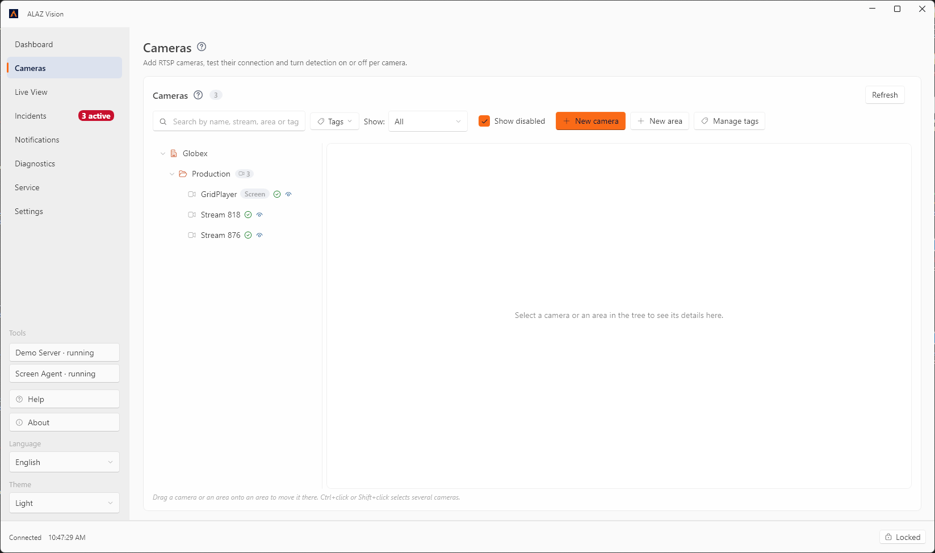Click the camera icon of GridPlayer row
Viewport: 935px width, 553px height.
pos(192,194)
